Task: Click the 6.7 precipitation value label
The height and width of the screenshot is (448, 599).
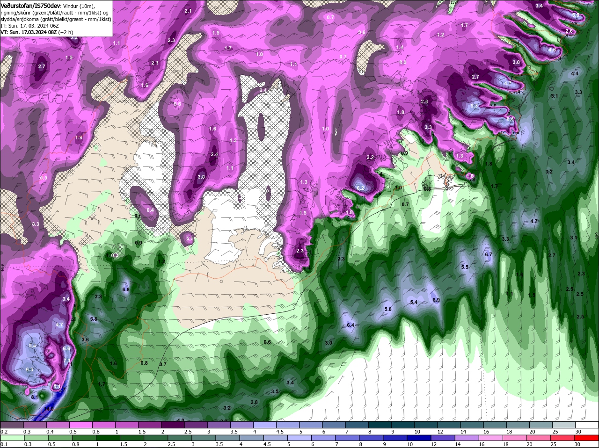Action: coord(489,254)
